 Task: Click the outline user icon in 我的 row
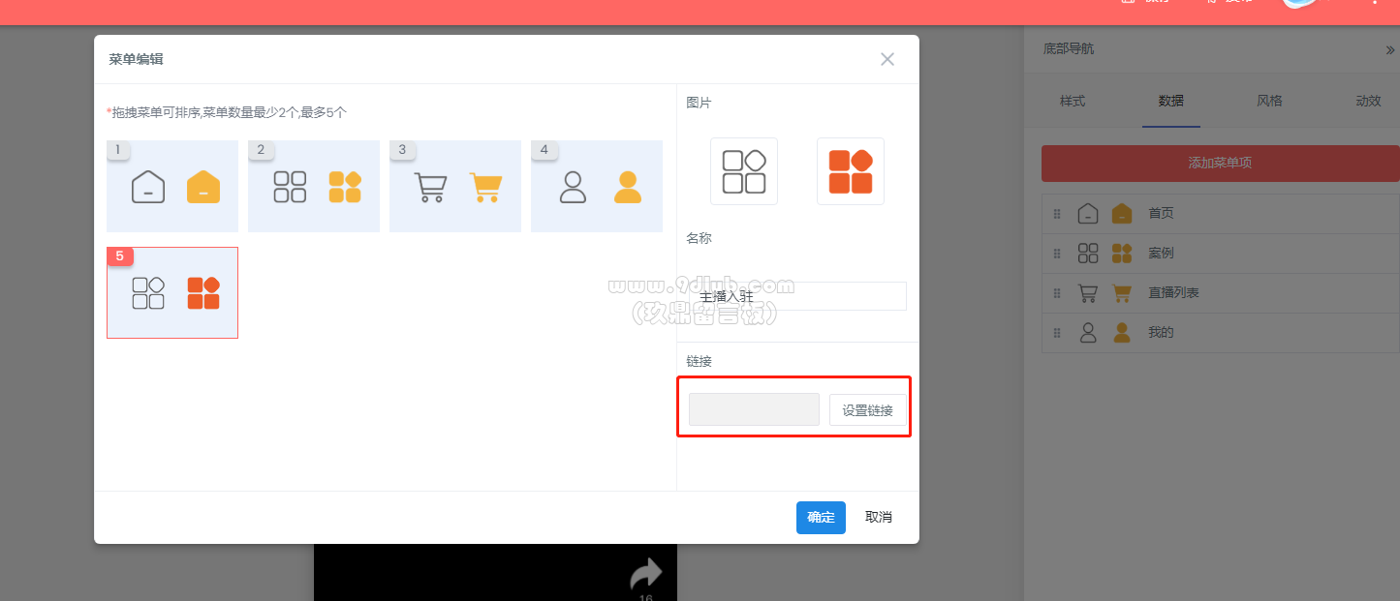pyautogui.click(x=1088, y=332)
